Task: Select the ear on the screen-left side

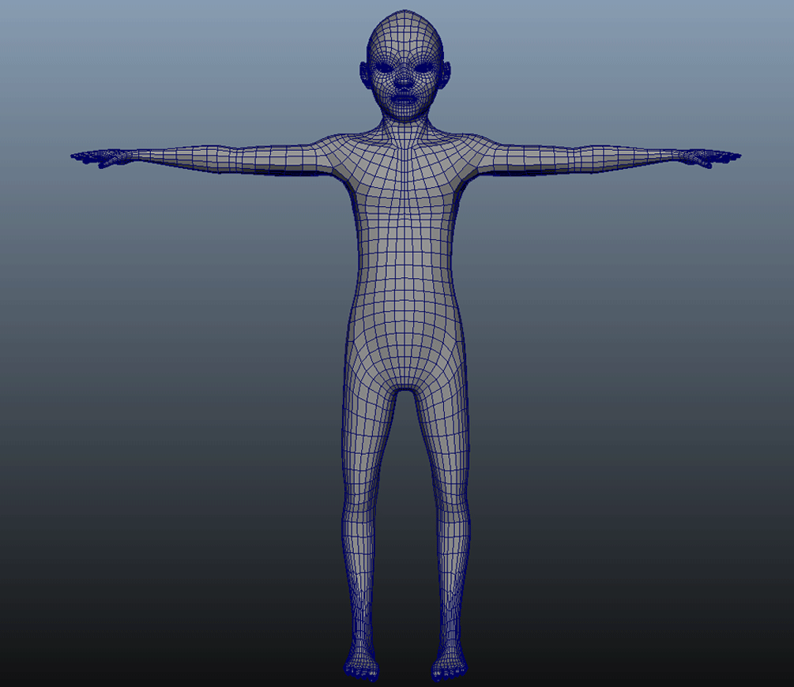Action: click(365, 75)
